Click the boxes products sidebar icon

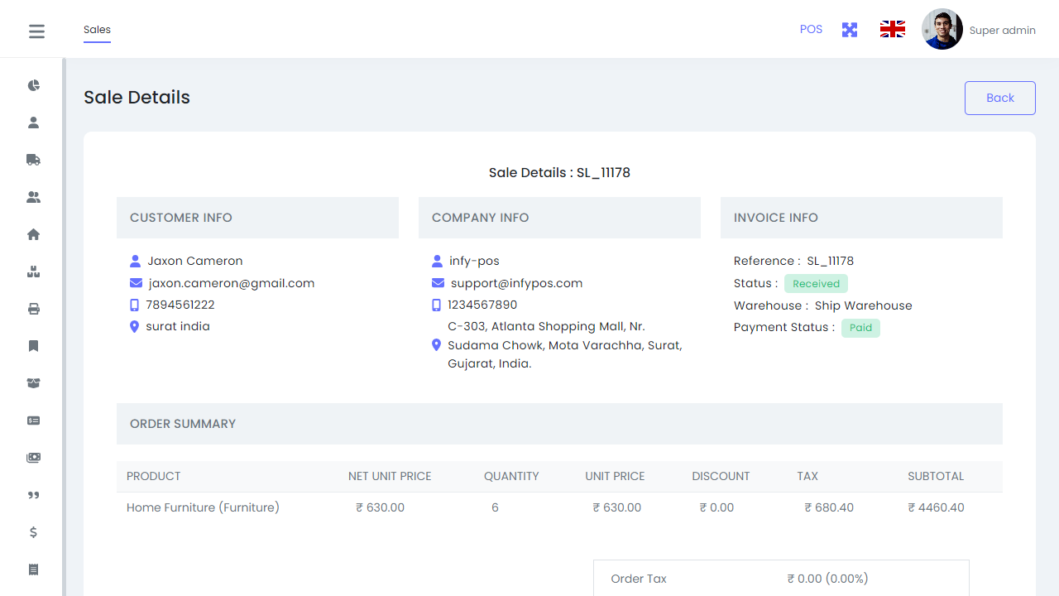pos(33,272)
